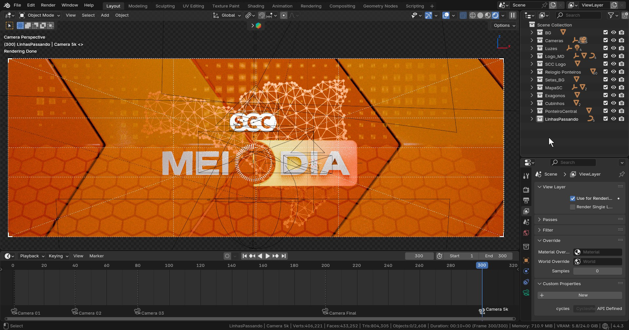Switch to Solid viewport shading
The width and height of the screenshot is (629, 330).
(x=480, y=15)
